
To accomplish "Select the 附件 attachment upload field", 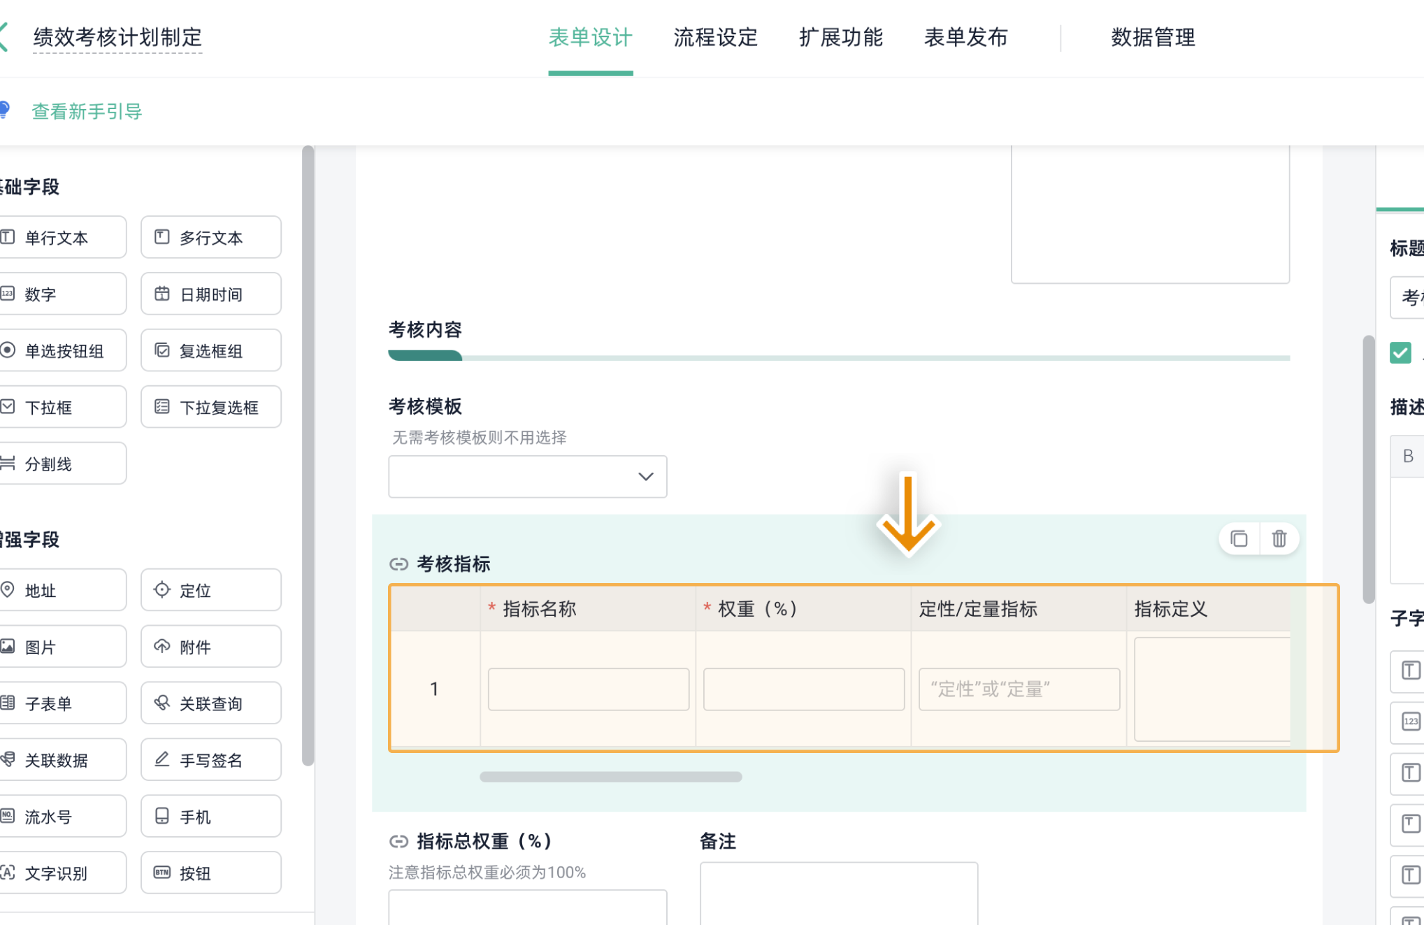I will click(x=210, y=647).
